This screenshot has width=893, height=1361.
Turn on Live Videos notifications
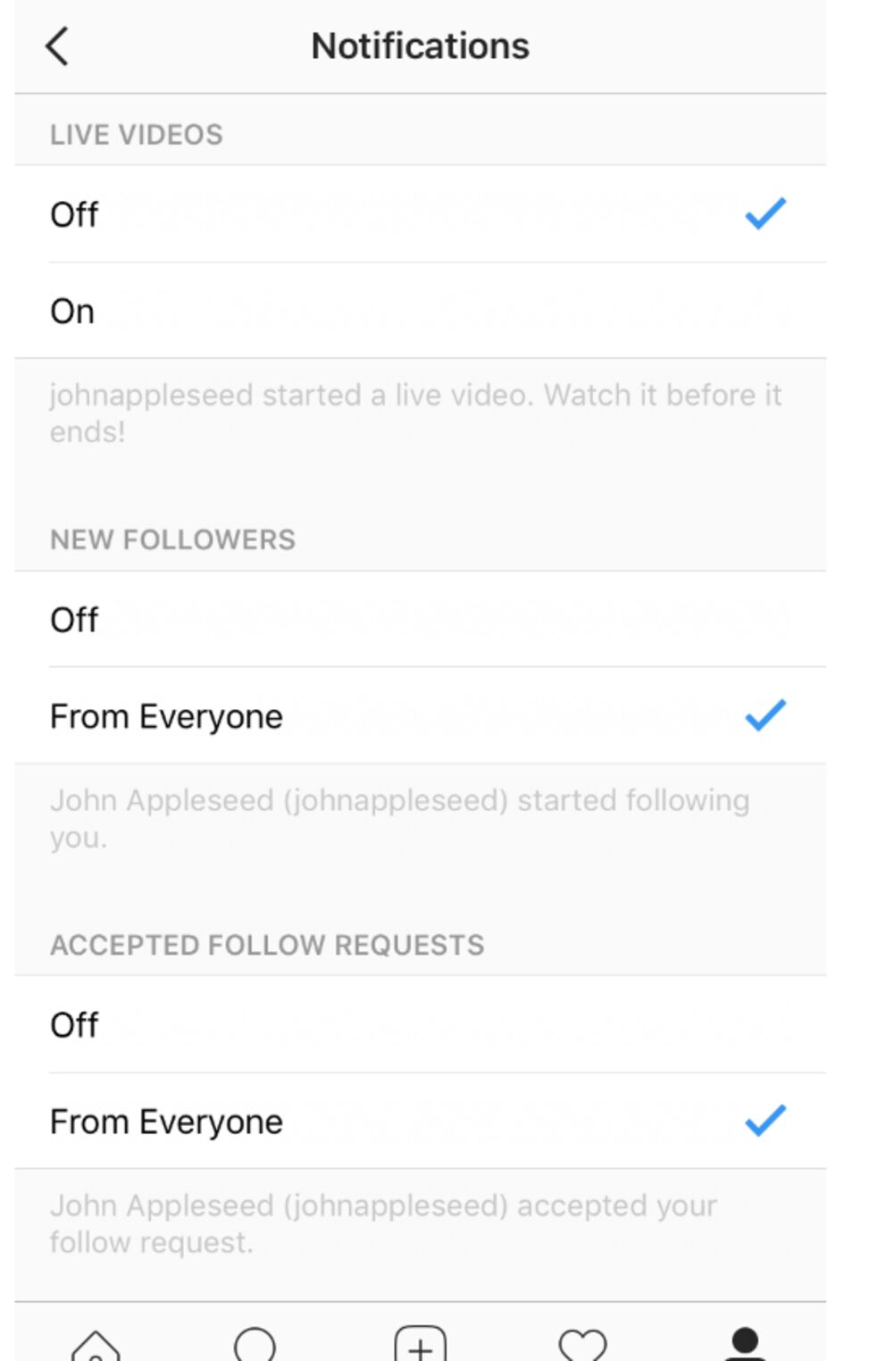72,312
